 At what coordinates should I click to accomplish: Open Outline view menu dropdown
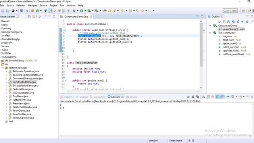click(252, 21)
